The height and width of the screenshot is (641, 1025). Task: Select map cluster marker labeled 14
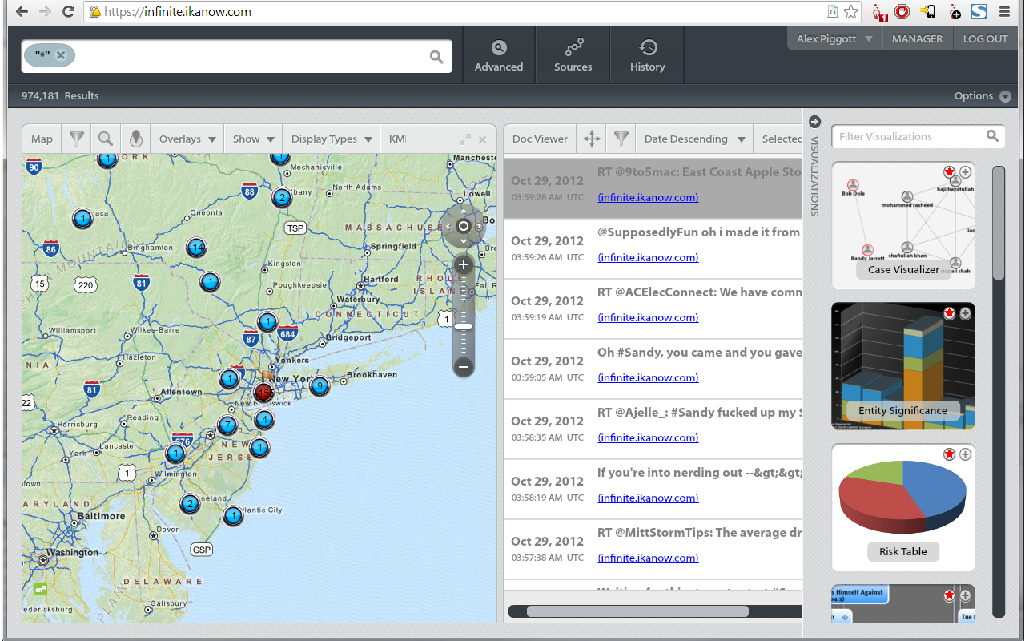197,248
